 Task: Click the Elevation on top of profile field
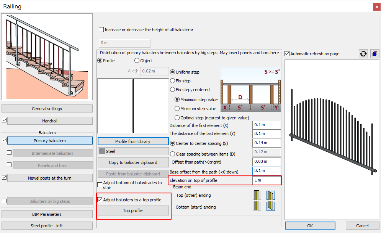coord(267,180)
